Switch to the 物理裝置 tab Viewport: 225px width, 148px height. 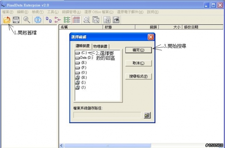pos(100,46)
